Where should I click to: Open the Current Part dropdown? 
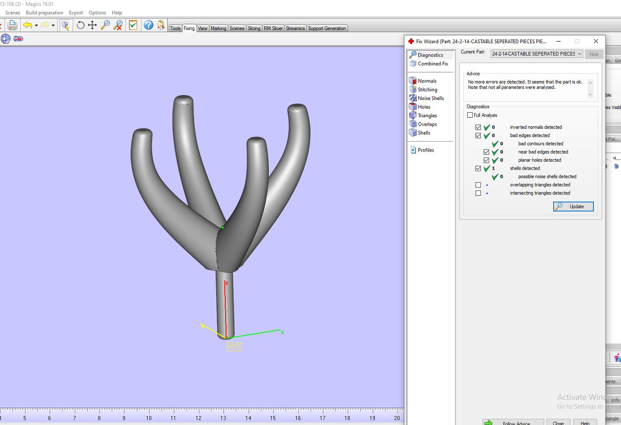536,54
